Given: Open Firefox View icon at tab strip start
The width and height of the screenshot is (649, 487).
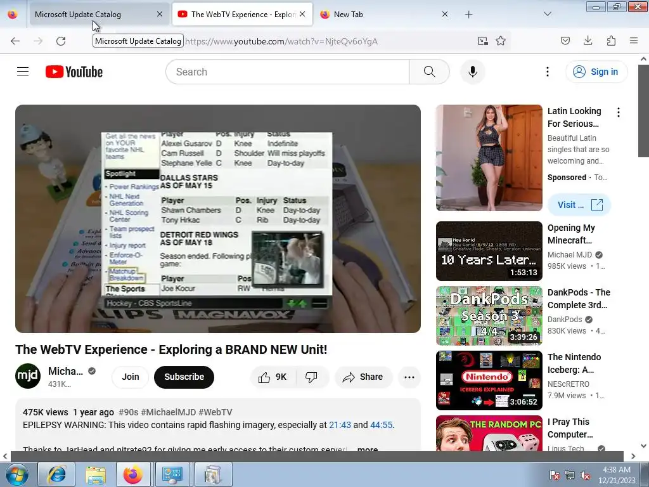Looking at the screenshot, I should coord(13,14).
